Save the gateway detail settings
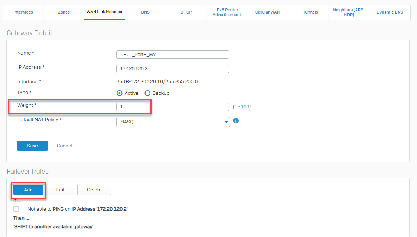 32,146
